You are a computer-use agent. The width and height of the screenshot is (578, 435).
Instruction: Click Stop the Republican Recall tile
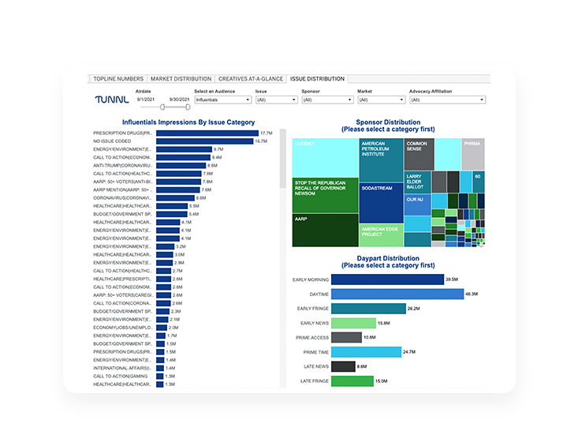point(325,195)
